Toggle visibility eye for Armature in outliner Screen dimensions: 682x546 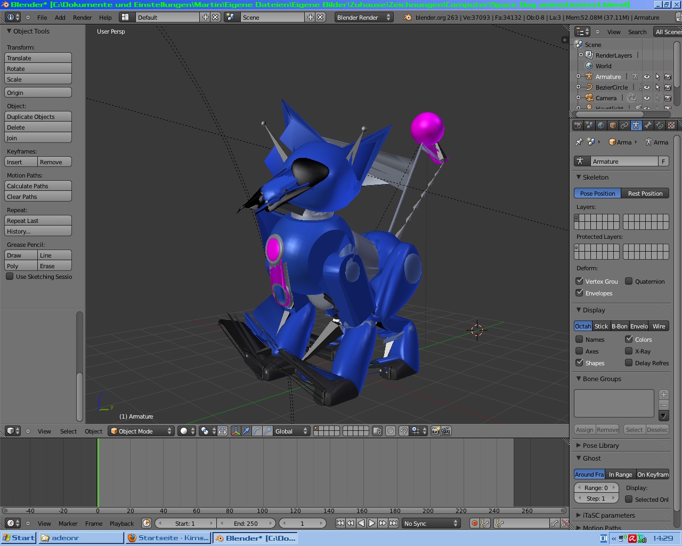[x=646, y=77]
